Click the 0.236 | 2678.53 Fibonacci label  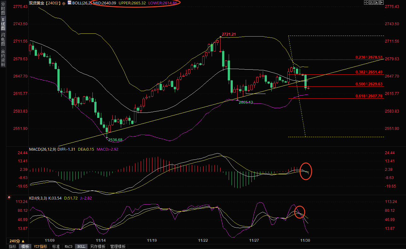[x=369, y=57]
